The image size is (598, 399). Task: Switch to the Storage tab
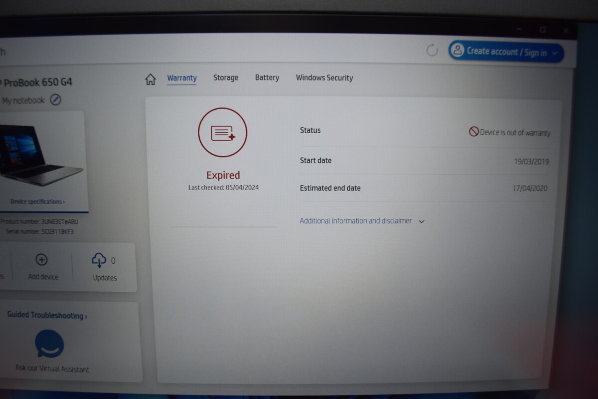point(226,78)
